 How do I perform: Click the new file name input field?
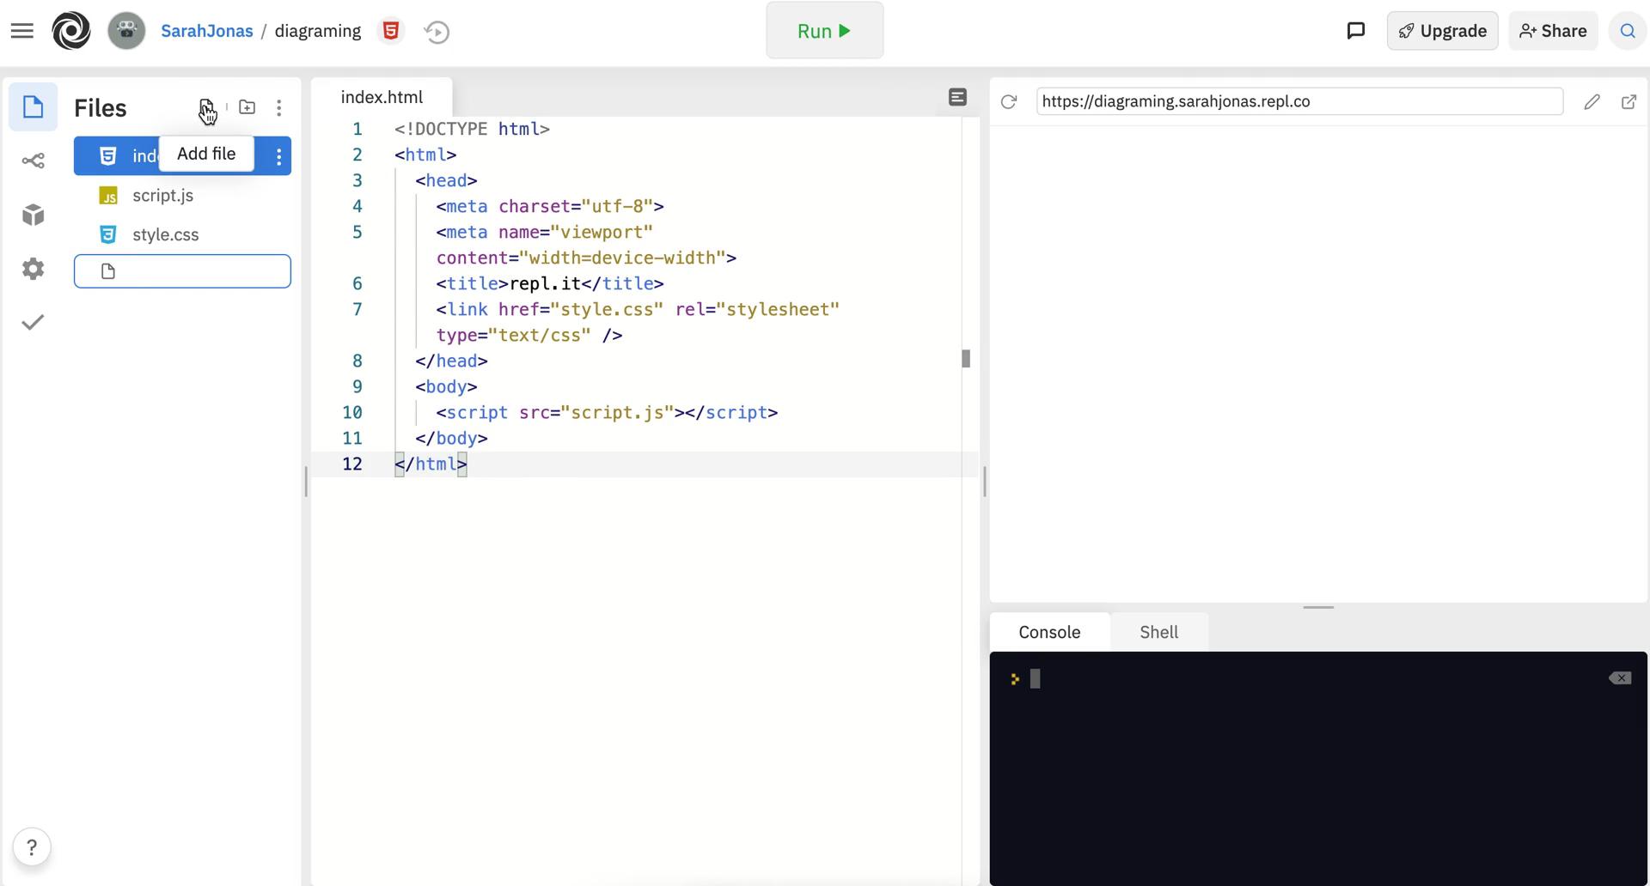[x=198, y=271]
